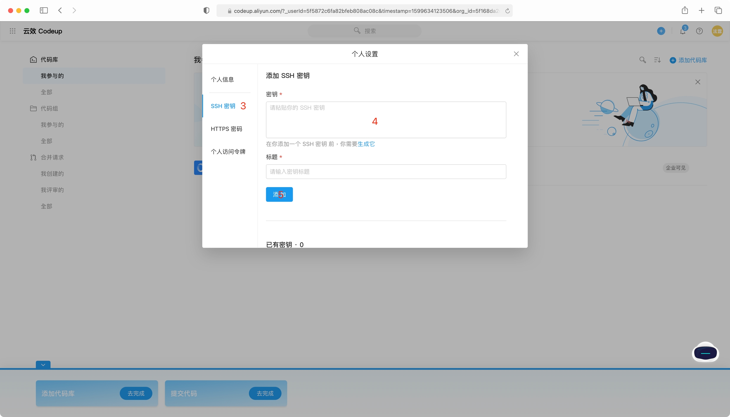Open 个人访问令牌 settings tab
The height and width of the screenshot is (417, 730).
228,152
